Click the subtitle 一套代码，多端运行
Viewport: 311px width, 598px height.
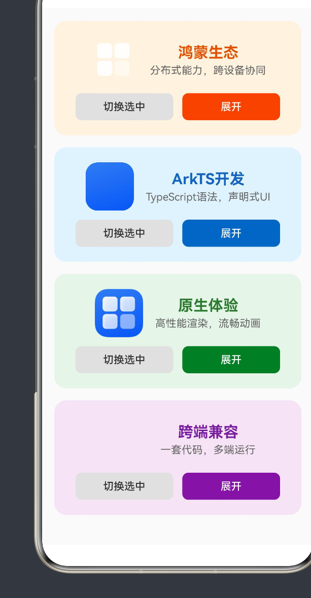click(208, 450)
